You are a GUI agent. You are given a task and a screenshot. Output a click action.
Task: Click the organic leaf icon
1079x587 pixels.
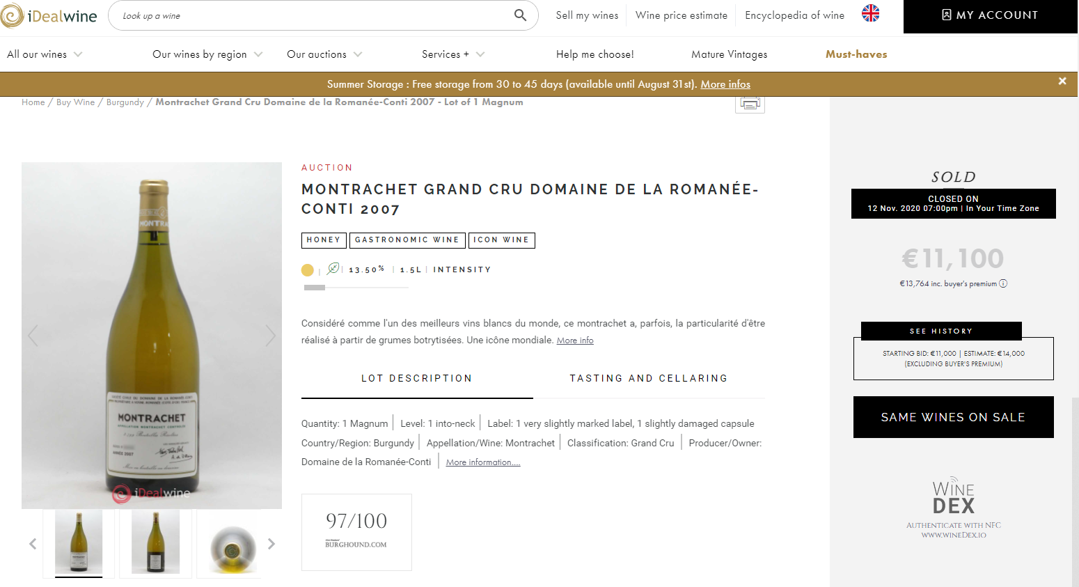coord(333,269)
